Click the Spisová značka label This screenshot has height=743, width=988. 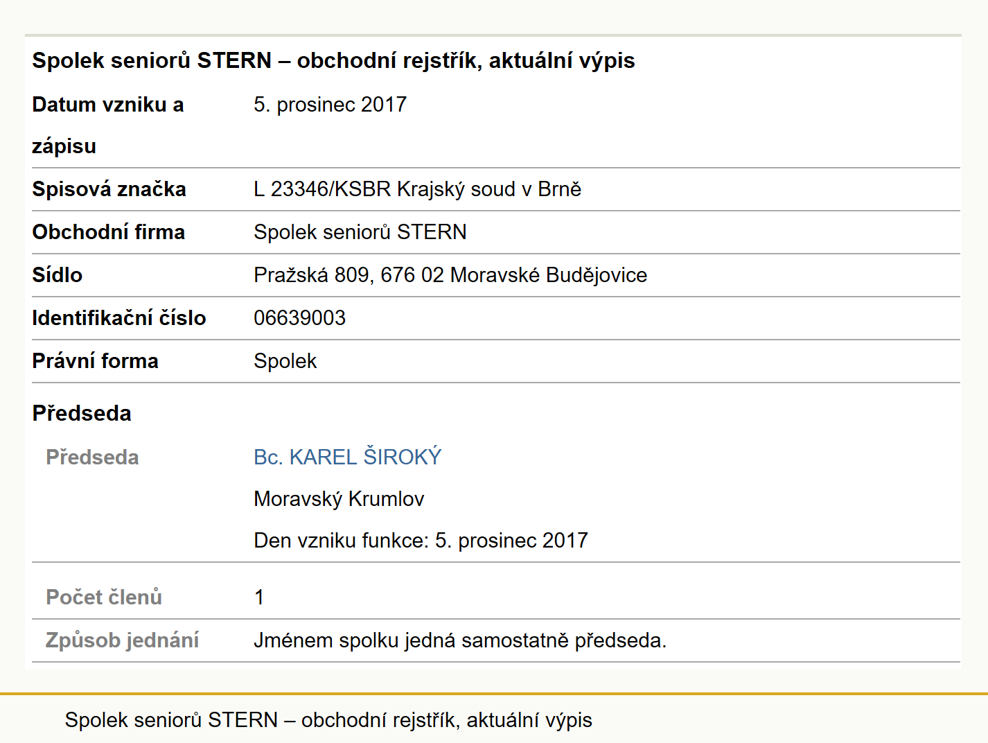[x=109, y=189]
